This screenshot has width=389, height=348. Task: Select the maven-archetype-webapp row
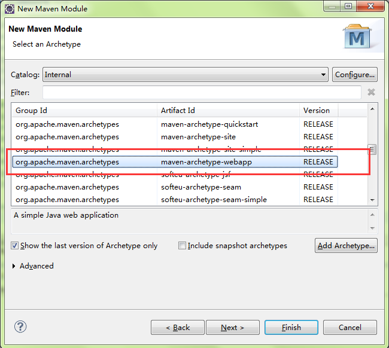(175, 162)
